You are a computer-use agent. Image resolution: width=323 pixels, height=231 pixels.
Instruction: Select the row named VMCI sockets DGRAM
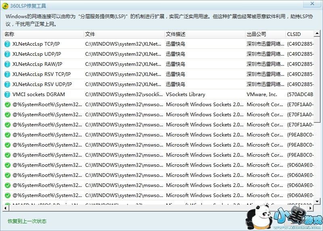(158, 94)
